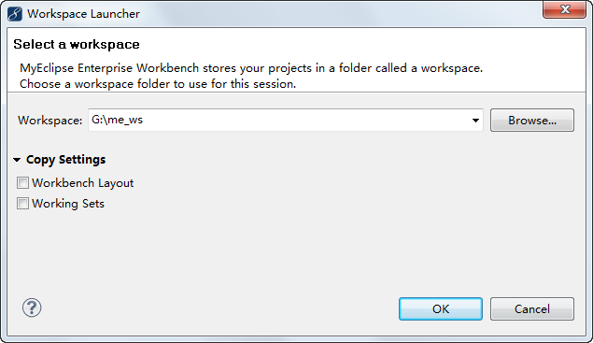Click the 'Choose a workspace folder' description line
The width and height of the screenshot is (593, 343).
(158, 84)
